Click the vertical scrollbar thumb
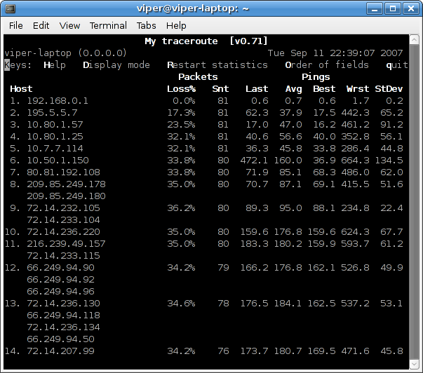The height and width of the screenshot is (373, 423). [414, 202]
